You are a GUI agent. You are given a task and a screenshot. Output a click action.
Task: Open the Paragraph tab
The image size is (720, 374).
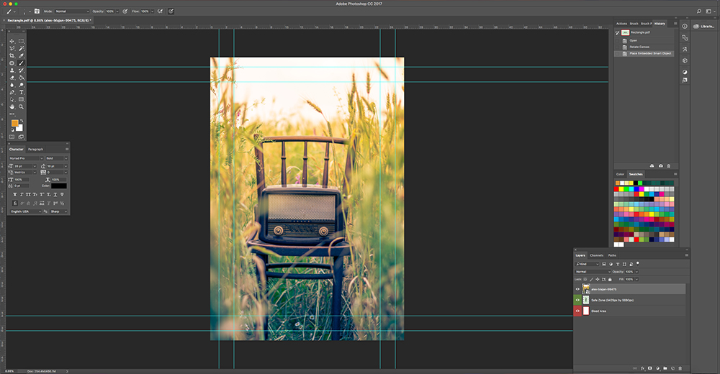(x=35, y=149)
